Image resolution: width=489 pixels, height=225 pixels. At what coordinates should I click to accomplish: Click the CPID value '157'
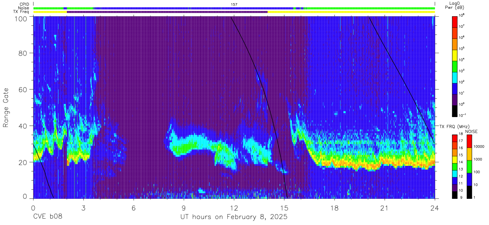pyautogui.click(x=234, y=4)
